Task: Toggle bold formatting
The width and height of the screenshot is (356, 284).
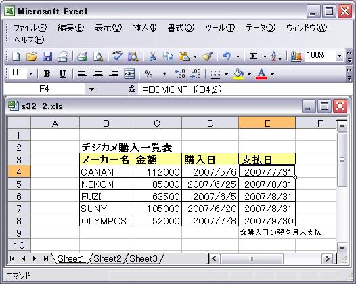Action: [x=47, y=74]
